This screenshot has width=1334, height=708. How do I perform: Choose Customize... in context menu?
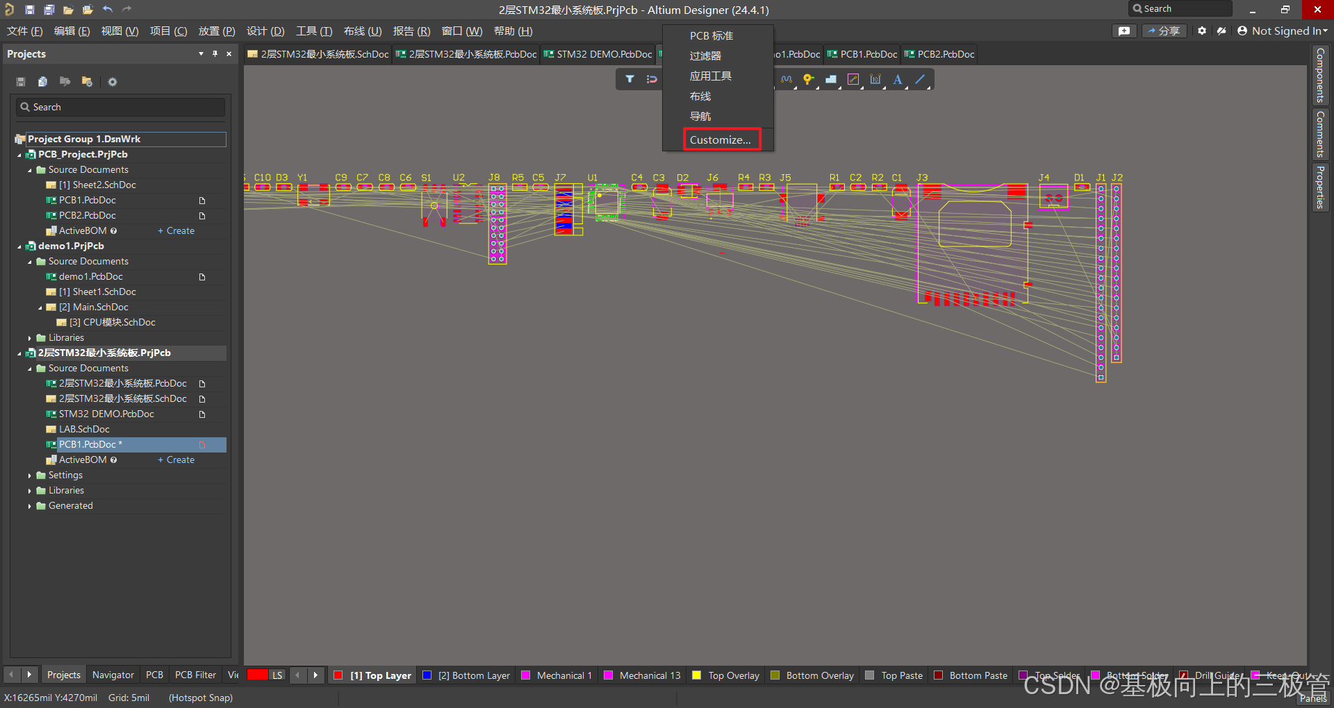[720, 140]
